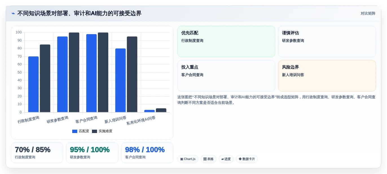Click the page title 不同知识场景对部署
Image resolution: width=387 pixels, height=174 pixels.
tap(79, 13)
